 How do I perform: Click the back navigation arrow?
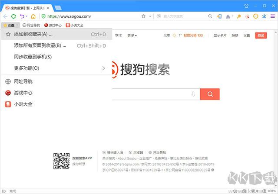[x=5, y=16]
